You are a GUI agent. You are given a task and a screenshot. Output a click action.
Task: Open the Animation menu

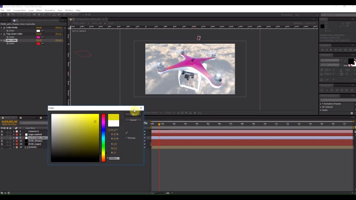point(50,10)
